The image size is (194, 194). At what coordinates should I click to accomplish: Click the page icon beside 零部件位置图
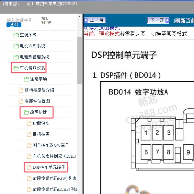[21, 101]
